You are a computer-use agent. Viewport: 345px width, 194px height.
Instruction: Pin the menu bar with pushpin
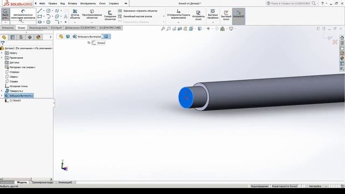point(126,3)
